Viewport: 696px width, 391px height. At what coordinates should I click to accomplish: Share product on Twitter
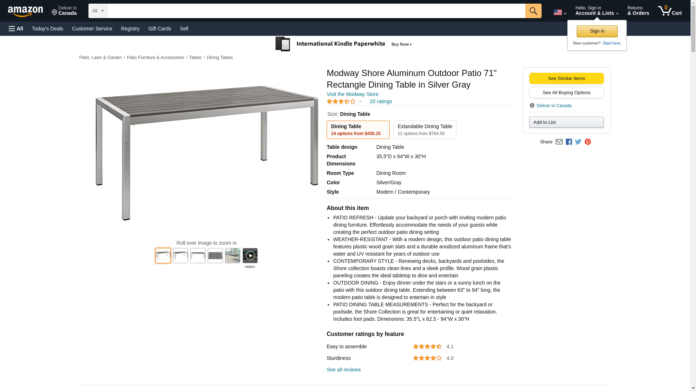(x=578, y=142)
